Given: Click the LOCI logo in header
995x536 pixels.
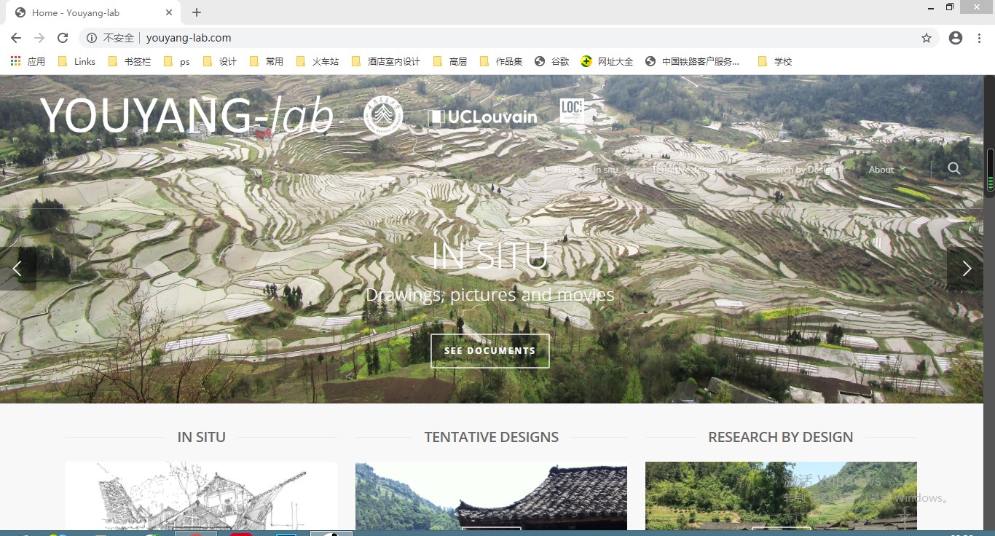Looking at the screenshot, I should point(572,111).
